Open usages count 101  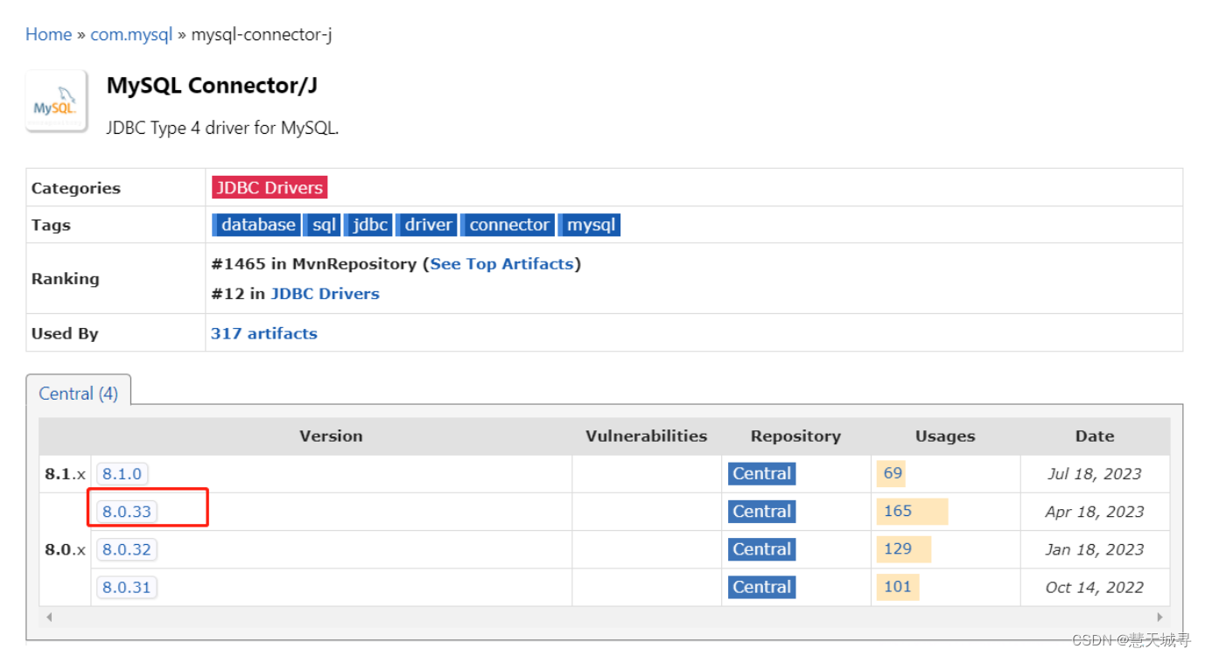[x=898, y=586]
